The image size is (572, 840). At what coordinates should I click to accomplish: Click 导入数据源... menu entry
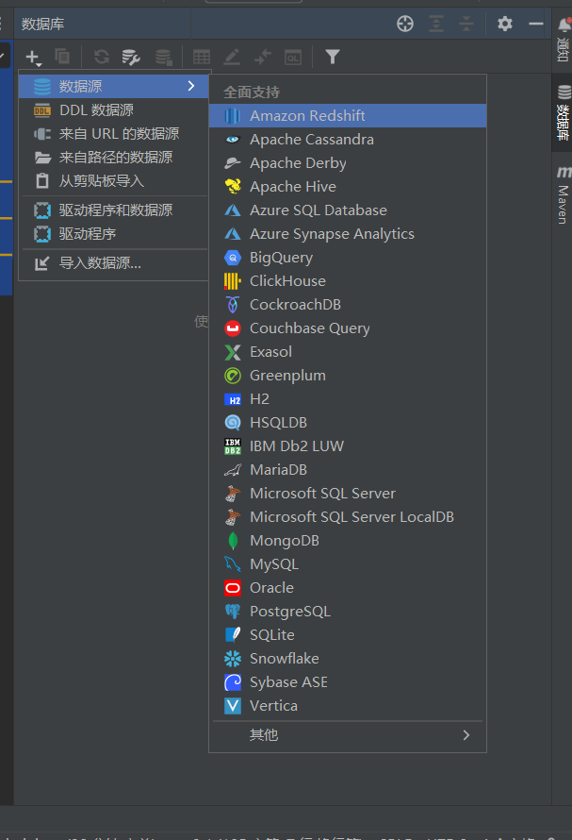tap(100, 263)
